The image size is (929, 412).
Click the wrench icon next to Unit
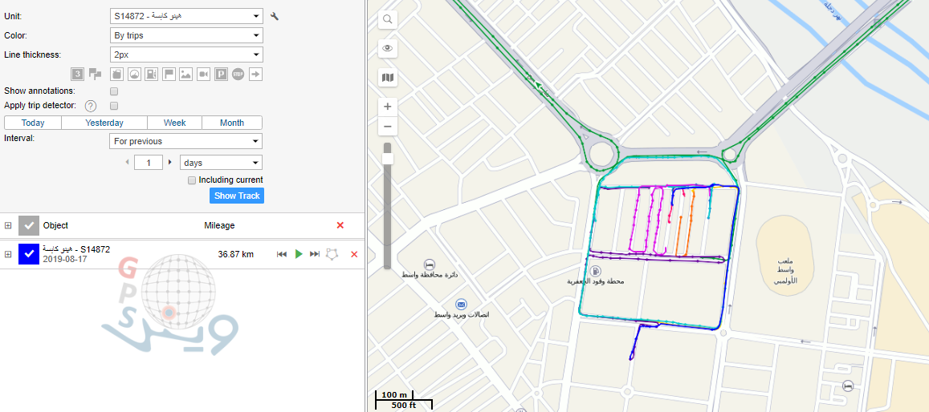[275, 16]
